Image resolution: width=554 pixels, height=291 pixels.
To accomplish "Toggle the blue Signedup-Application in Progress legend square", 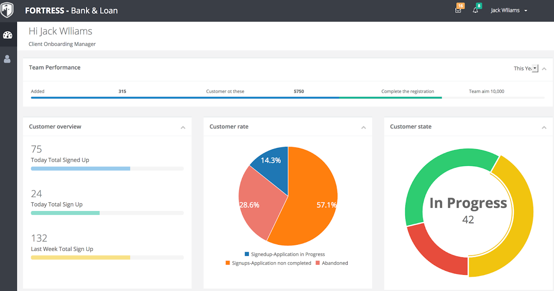I will (247, 254).
